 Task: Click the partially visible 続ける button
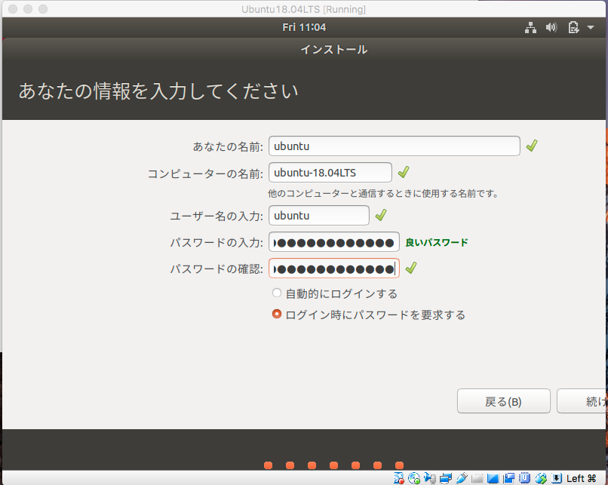tap(582, 401)
